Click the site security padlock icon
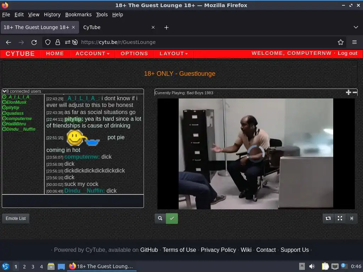Image resolution: width=363 pixels, height=272 pixels. 58,42
